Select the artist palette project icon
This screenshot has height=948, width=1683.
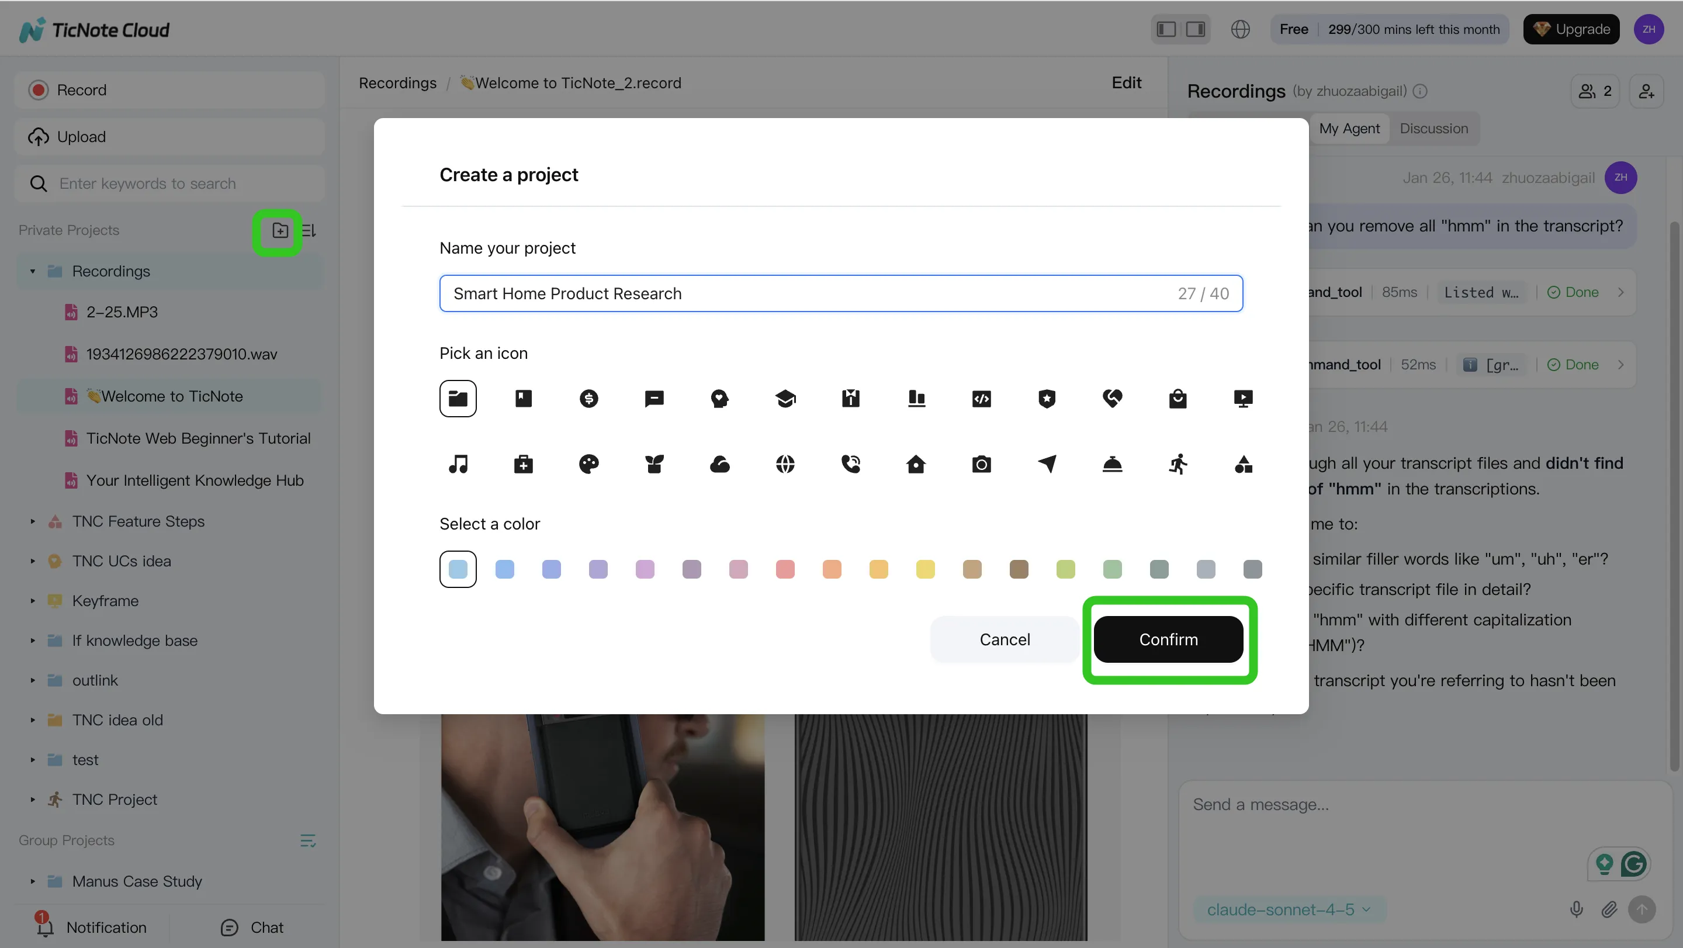click(589, 464)
